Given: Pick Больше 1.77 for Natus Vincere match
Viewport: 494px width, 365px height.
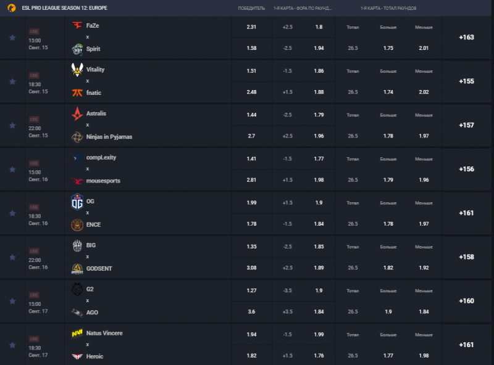Looking at the screenshot, I should pos(388,356).
